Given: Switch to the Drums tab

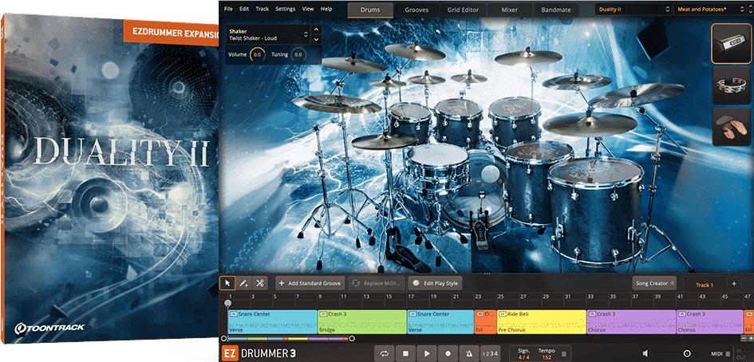Looking at the screenshot, I should coord(369,10).
